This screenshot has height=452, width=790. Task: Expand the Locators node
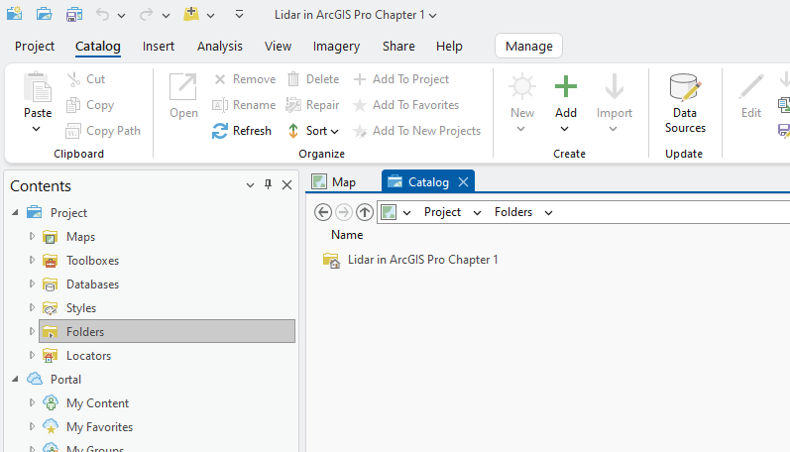pos(32,355)
